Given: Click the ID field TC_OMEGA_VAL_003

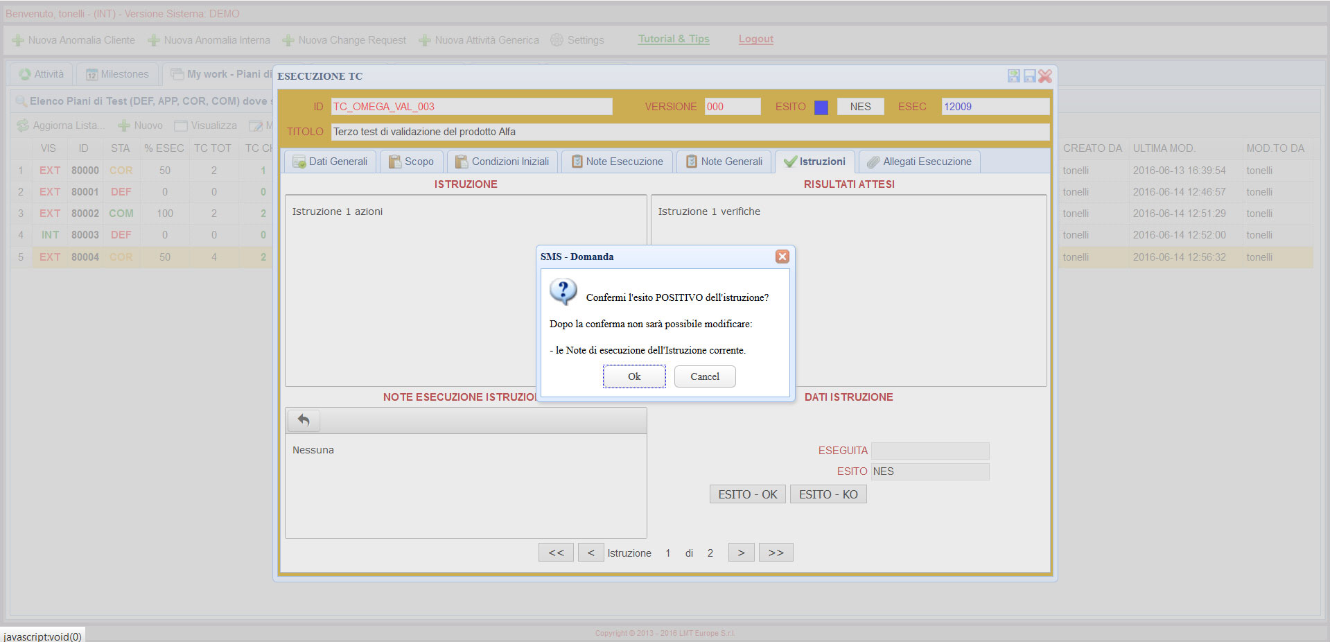Looking at the screenshot, I should pos(471,107).
